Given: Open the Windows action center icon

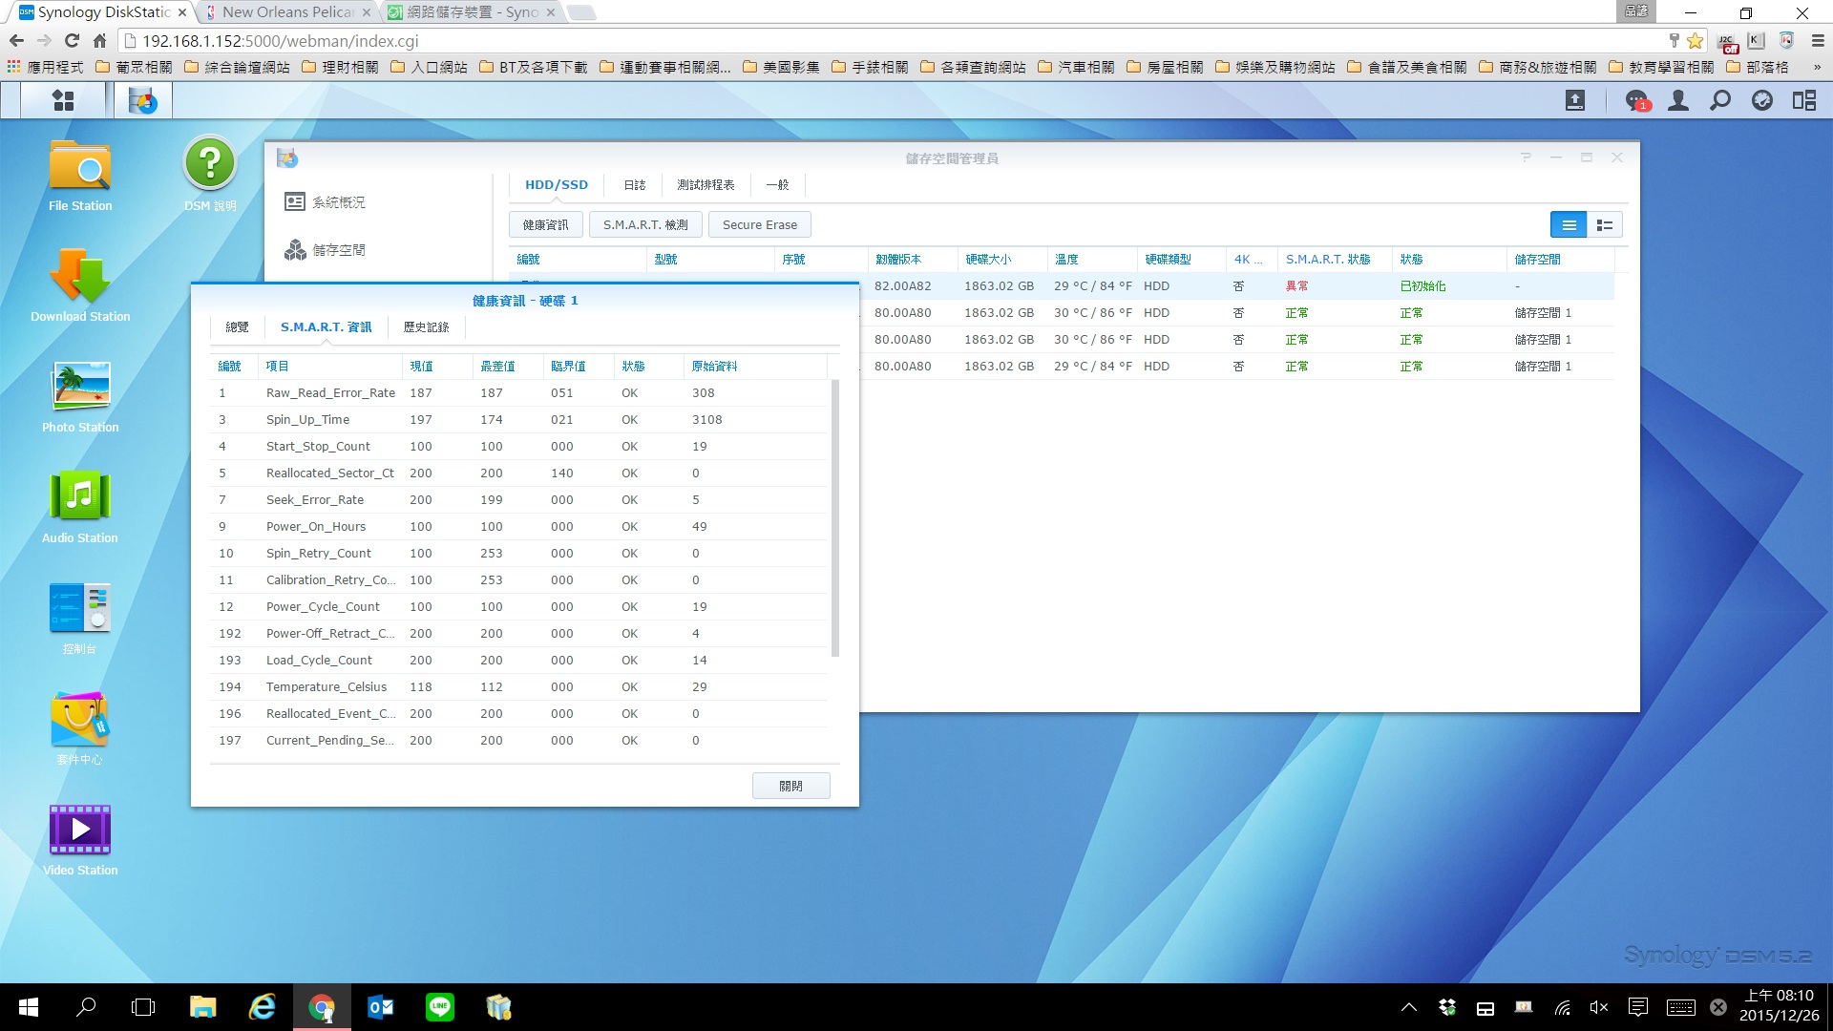Looking at the screenshot, I should click(1638, 1007).
